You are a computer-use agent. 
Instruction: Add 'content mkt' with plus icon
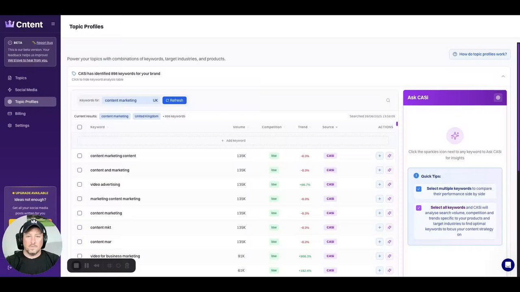click(x=379, y=228)
